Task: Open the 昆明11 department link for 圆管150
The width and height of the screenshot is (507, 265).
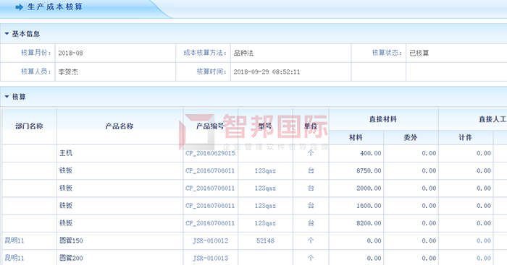Action: pyautogui.click(x=14, y=240)
